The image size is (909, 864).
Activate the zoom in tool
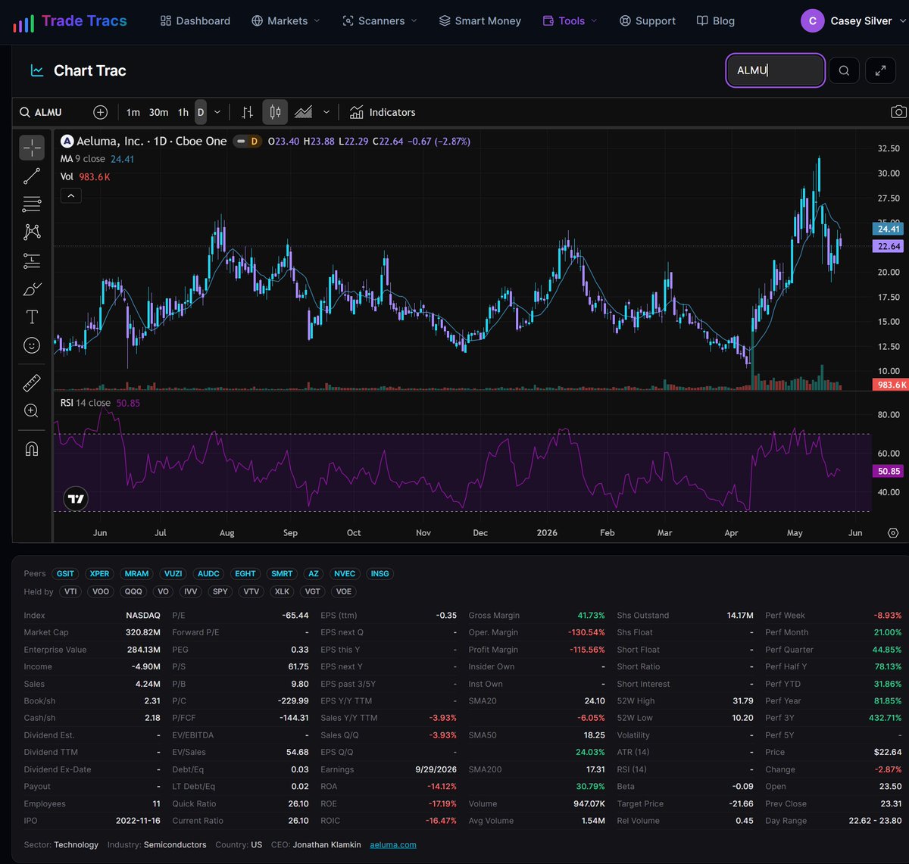click(32, 410)
